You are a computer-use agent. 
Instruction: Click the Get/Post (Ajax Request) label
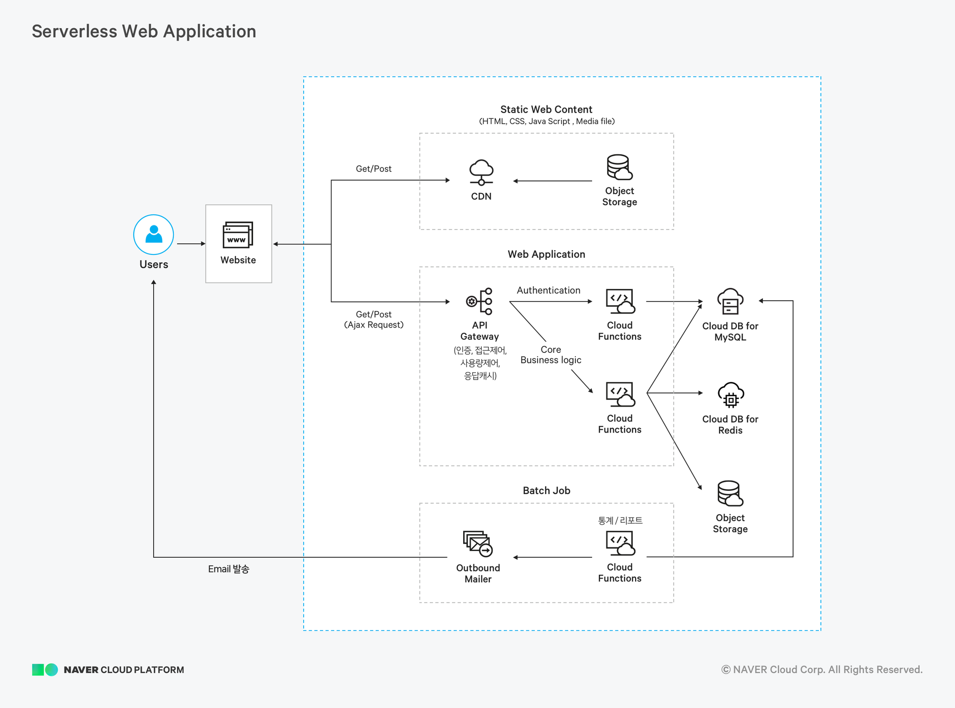pos(373,319)
